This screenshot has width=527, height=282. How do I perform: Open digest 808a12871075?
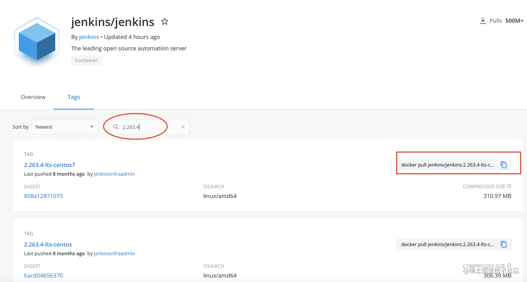pyautogui.click(x=43, y=196)
